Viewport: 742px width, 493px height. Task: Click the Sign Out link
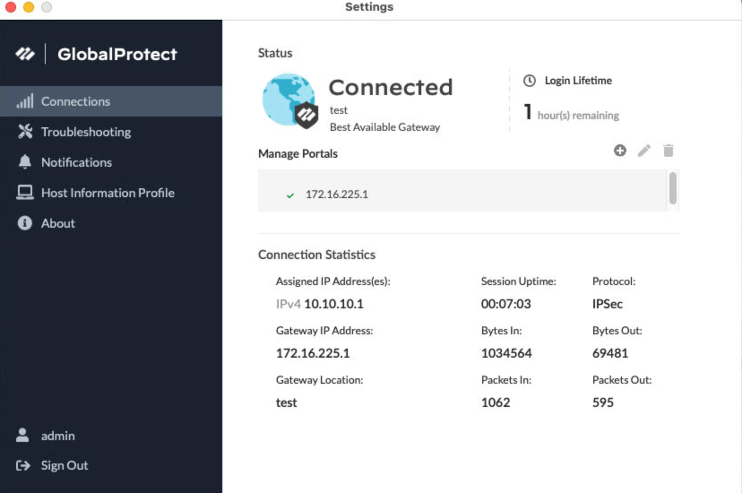tap(65, 466)
